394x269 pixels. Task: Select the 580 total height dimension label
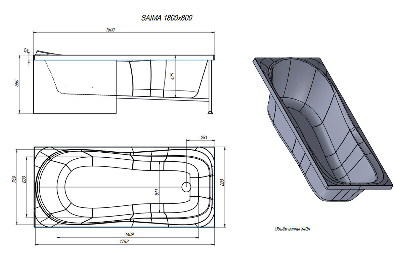tap(17, 83)
